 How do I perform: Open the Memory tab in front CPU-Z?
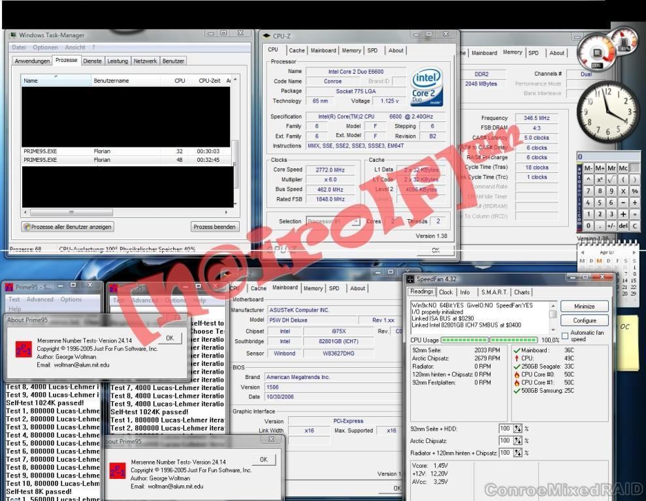point(351,50)
